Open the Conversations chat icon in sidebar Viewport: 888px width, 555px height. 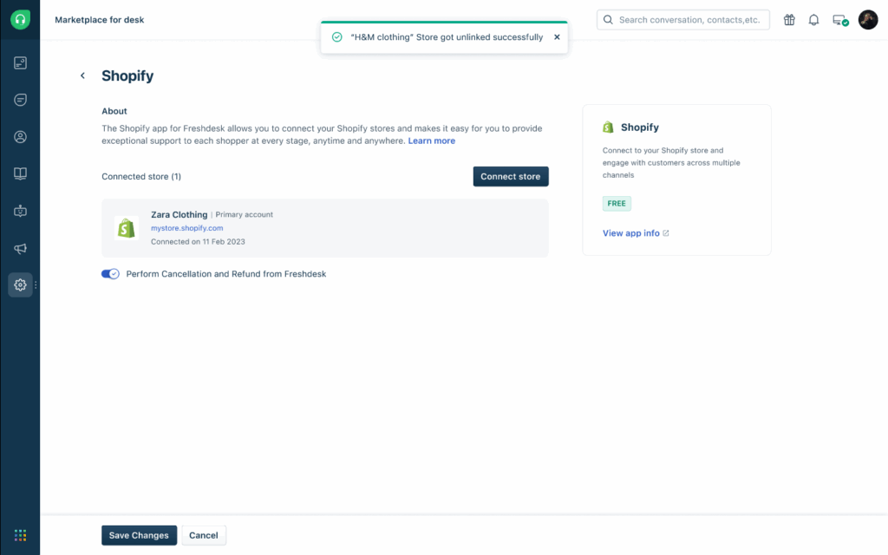20,100
